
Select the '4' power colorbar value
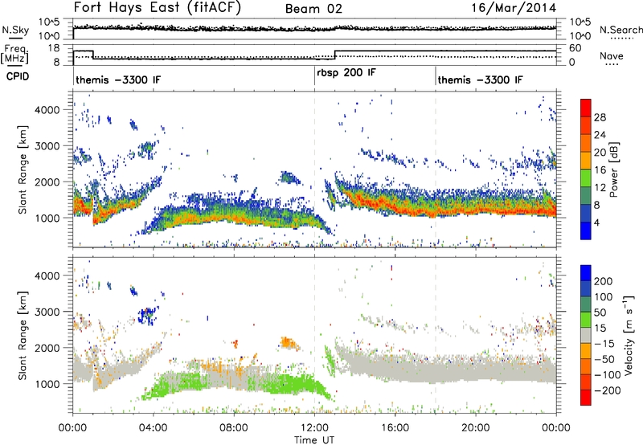pyautogui.click(x=597, y=222)
